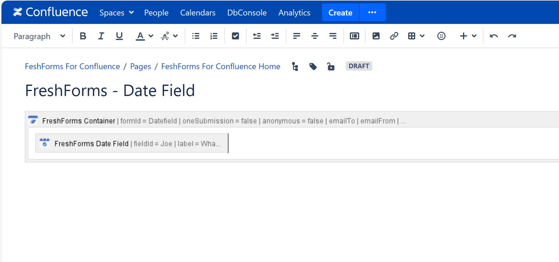559x262 pixels.
Task: Open the emoticon picker
Action: 441,36
